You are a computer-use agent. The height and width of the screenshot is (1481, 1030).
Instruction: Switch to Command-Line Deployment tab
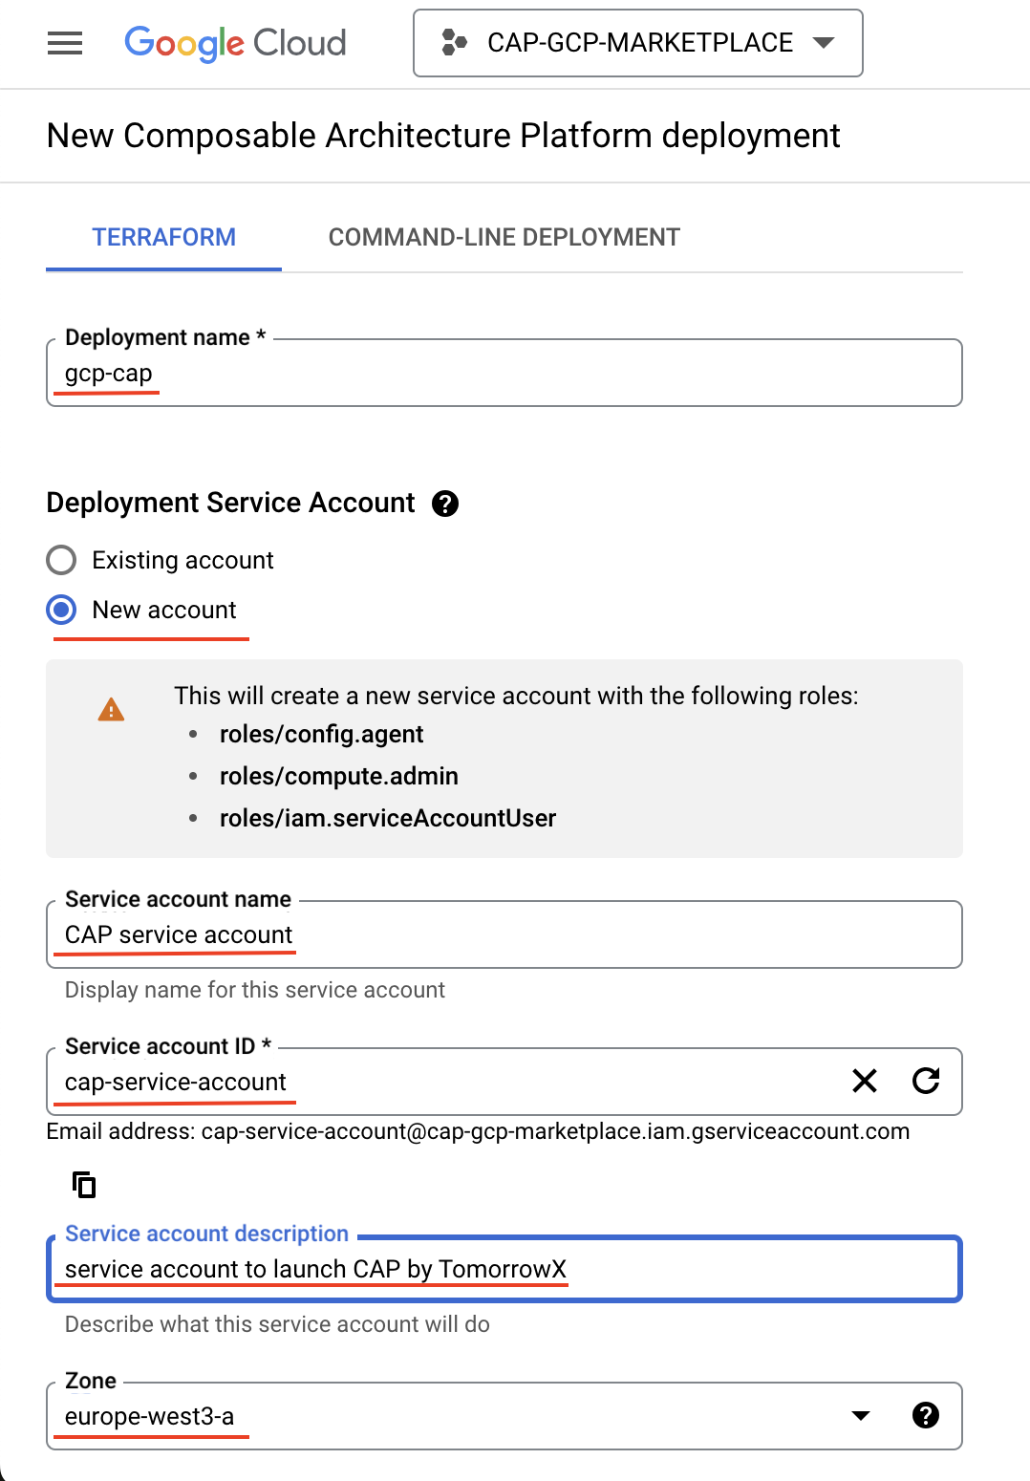coord(504,237)
